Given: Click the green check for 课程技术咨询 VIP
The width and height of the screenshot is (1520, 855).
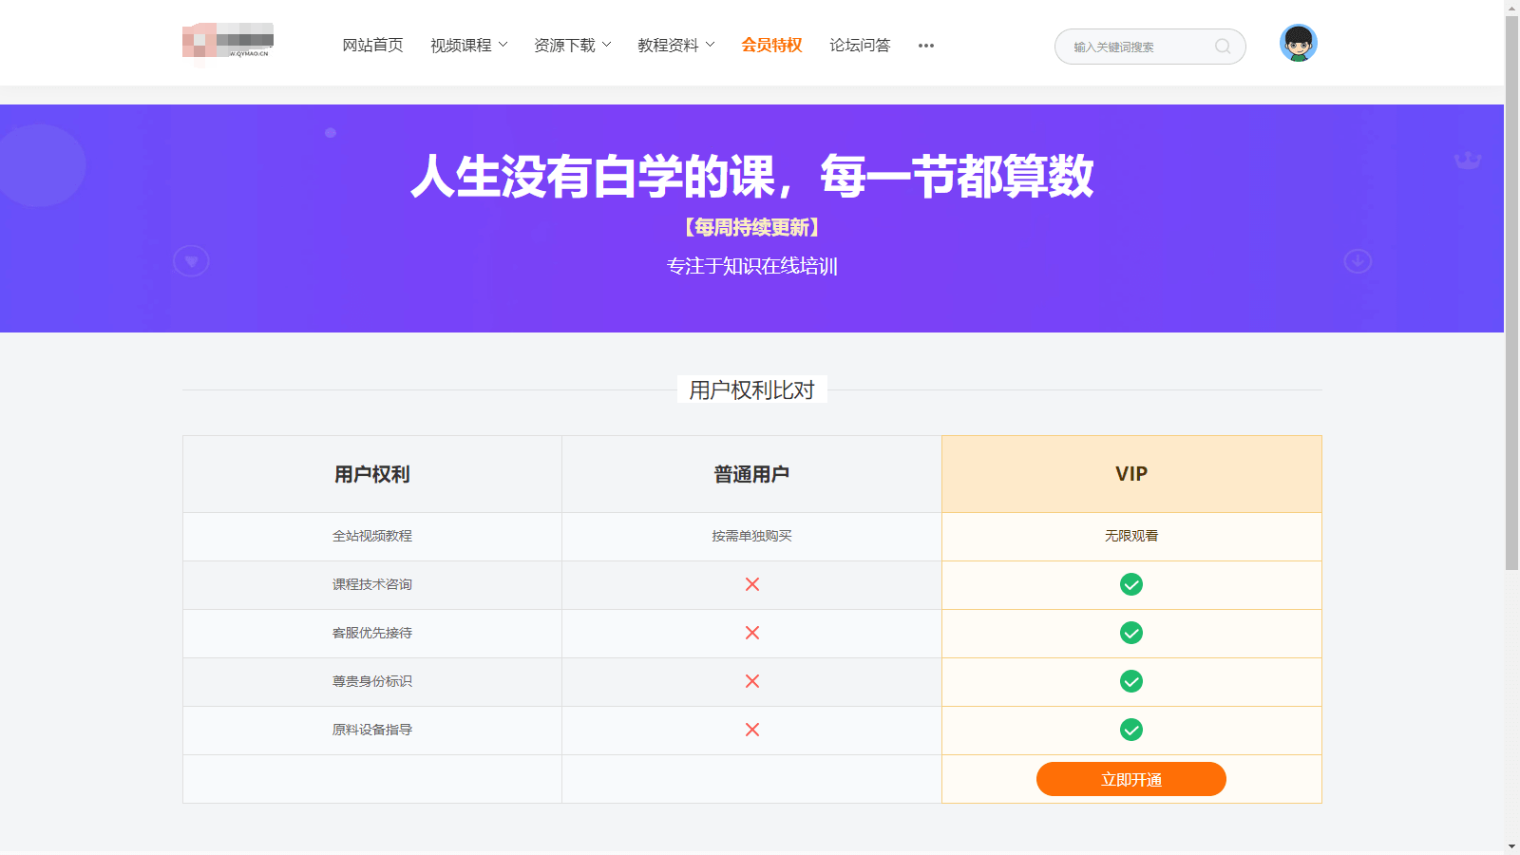Looking at the screenshot, I should (x=1131, y=585).
